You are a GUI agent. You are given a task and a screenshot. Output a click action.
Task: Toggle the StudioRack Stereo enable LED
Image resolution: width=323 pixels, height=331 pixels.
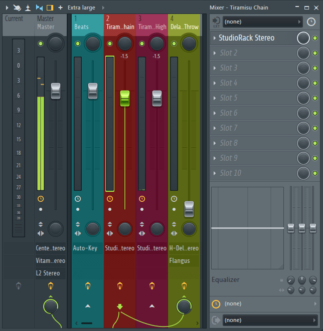[315, 38]
